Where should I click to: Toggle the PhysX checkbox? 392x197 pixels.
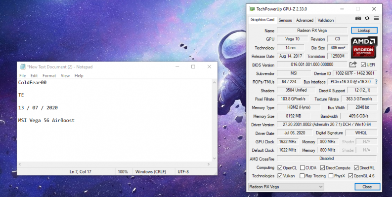tap(331, 176)
